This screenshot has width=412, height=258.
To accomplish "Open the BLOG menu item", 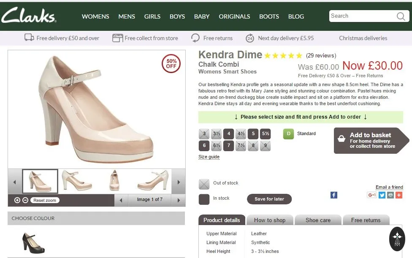I will [x=296, y=16].
